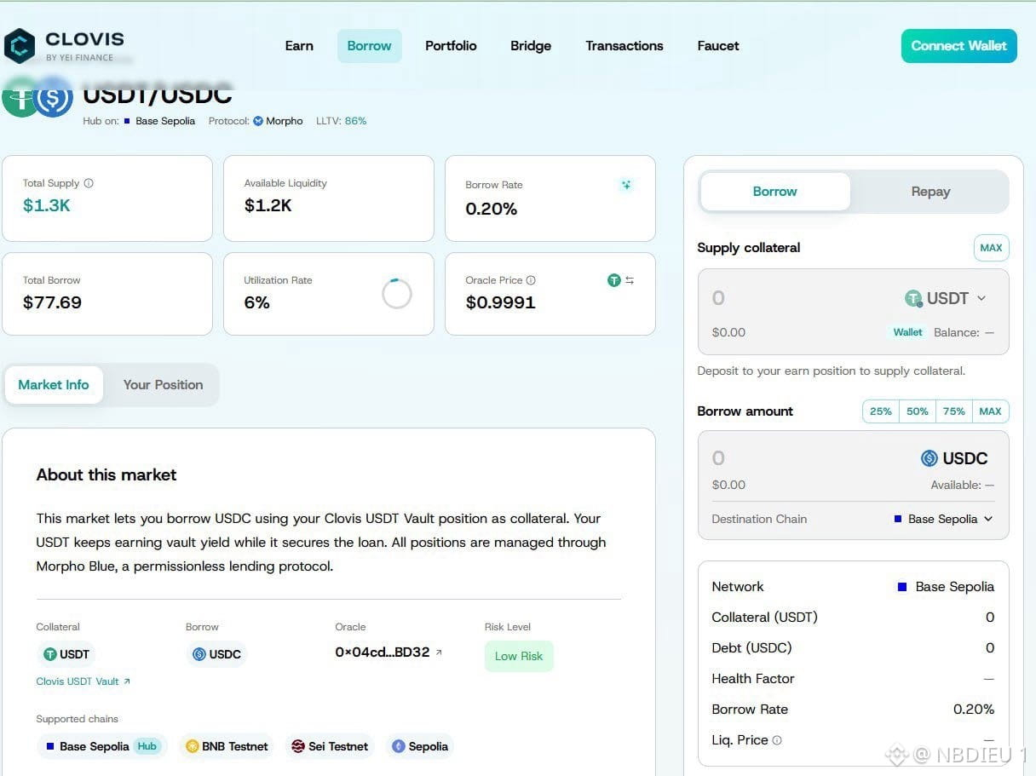Click the Sepolia Ethereum chain icon
1036x776 pixels.
tap(399, 746)
